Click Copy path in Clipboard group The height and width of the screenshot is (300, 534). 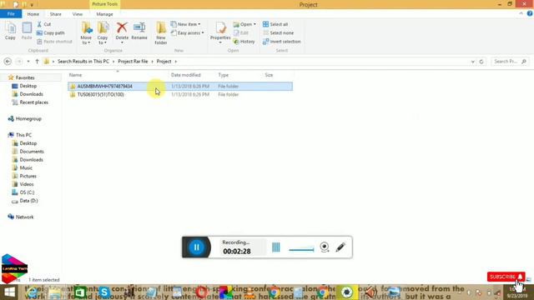tap(50, 33)
